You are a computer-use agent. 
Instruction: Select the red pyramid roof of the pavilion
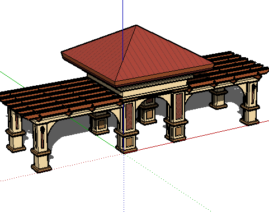(137, 56)
